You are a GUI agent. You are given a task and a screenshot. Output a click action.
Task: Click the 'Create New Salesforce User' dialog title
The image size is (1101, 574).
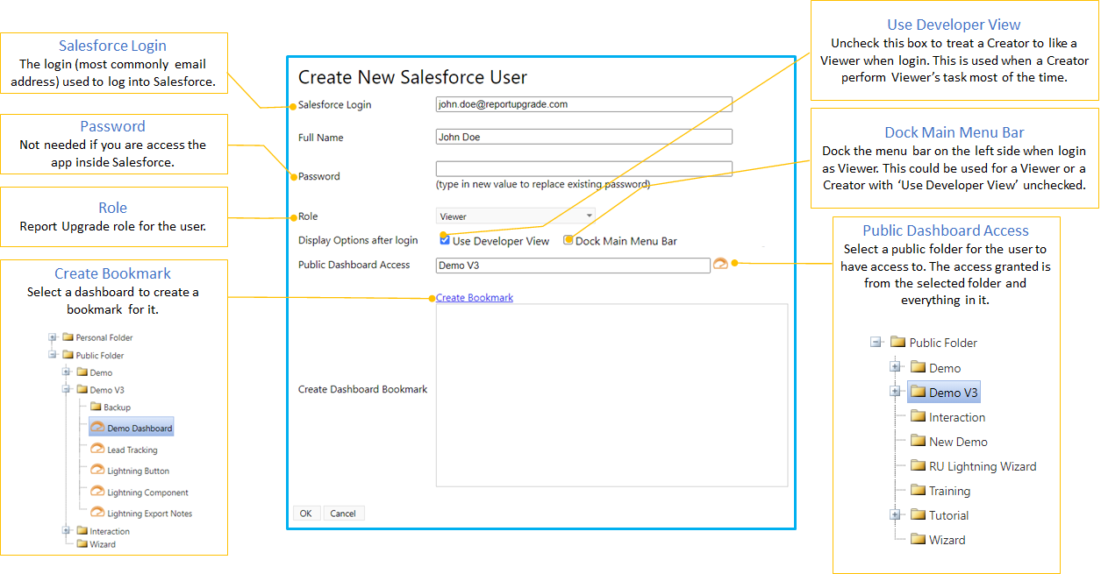pos(412,77)
